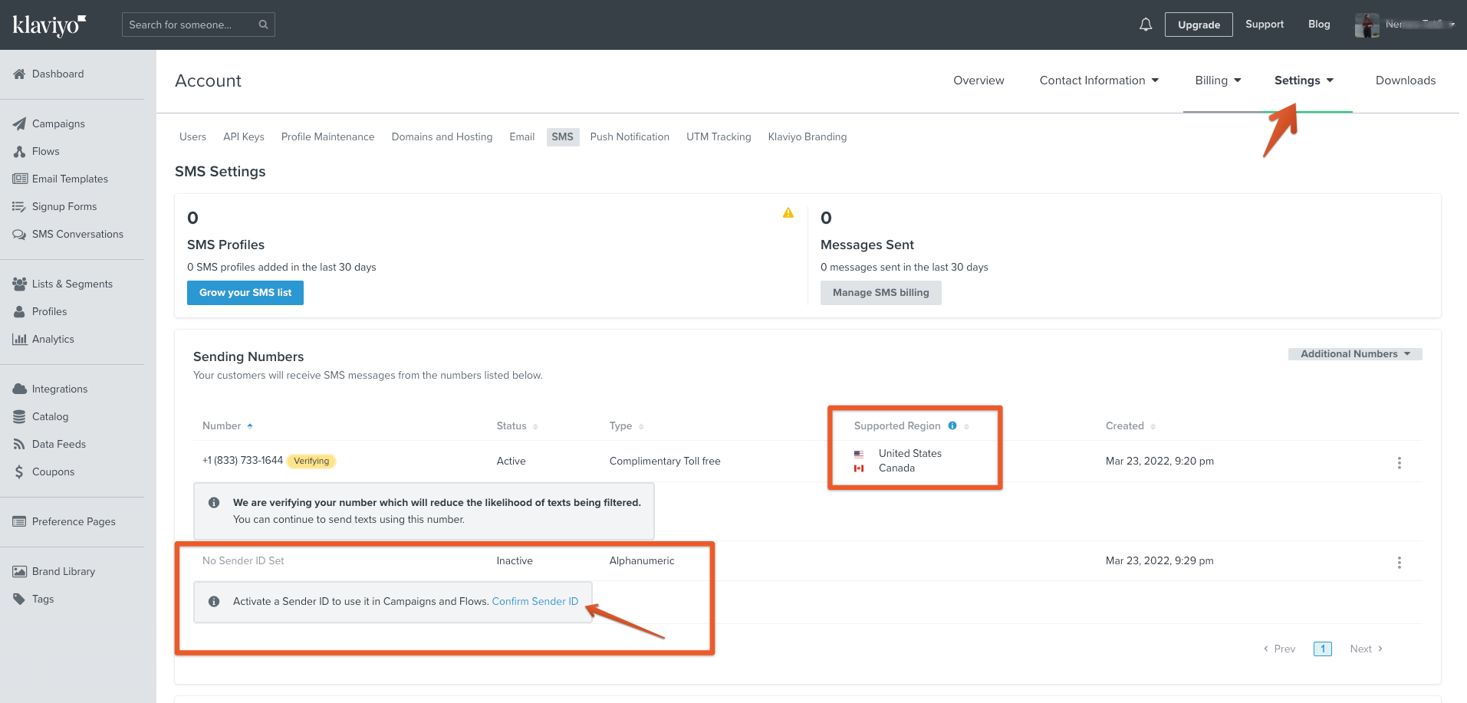Switch to the Push Notification tab
Screen dimensions: 1467x703
tap(630, 137)
